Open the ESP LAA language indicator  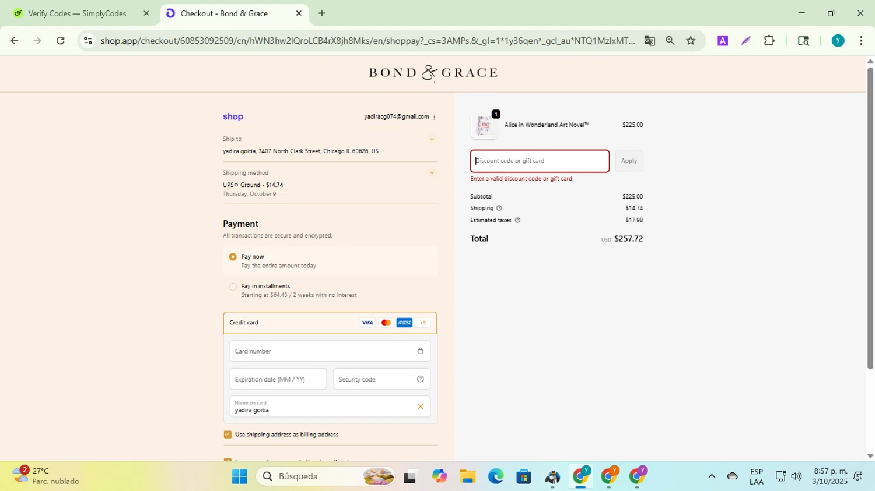(x=757, y=476)
